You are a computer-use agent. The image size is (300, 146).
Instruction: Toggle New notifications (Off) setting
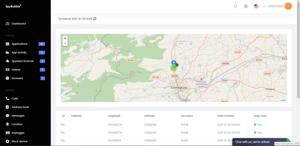287,144
